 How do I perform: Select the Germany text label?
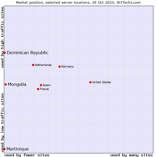[68, 66]
